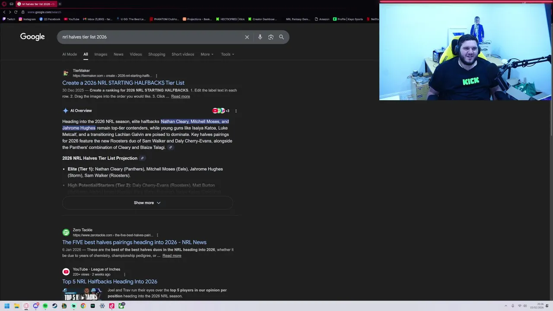Open the Profile Kayo Sports bookmark
Screen dimensions: 553x311
348,19
